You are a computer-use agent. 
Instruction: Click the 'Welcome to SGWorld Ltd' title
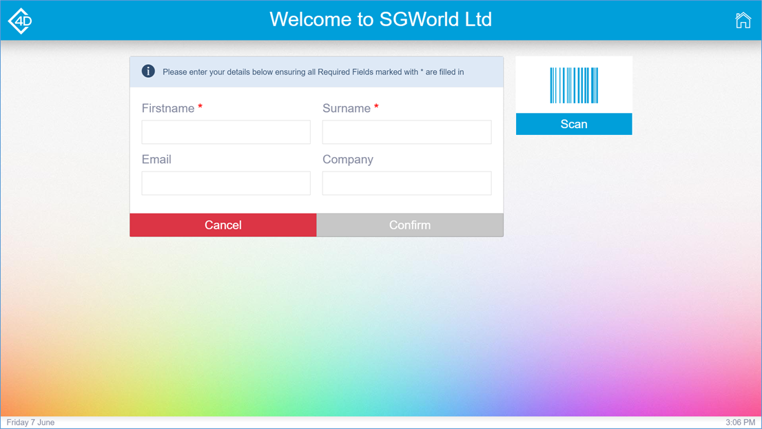pos(380,19)
